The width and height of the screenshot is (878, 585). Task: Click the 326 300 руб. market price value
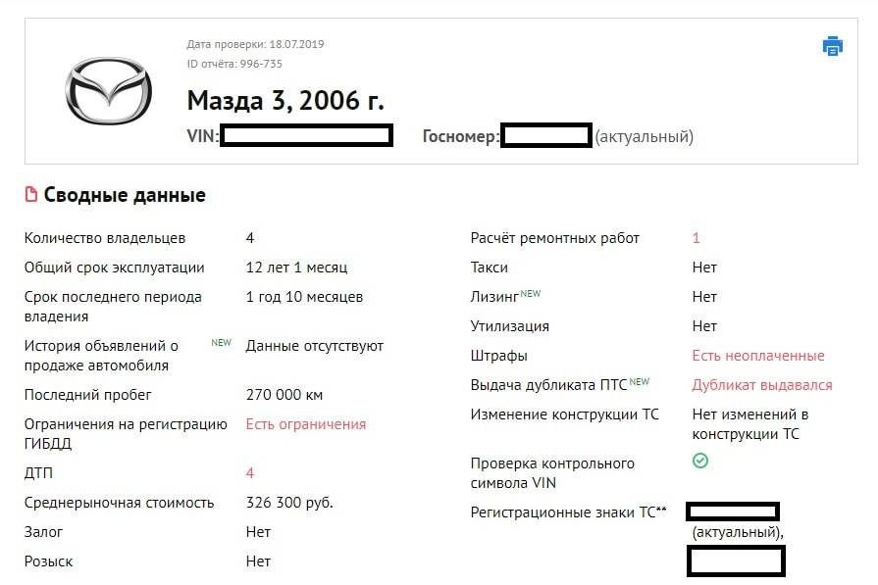289,503
